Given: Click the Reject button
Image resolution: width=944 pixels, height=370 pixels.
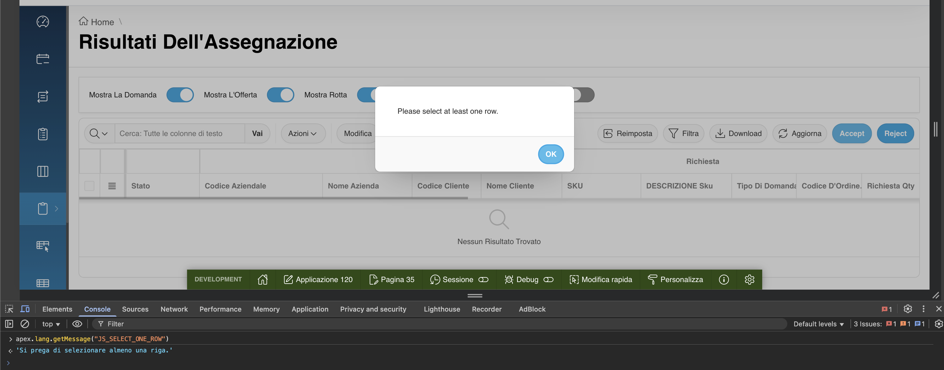Looking at the screenshot, I should [895, 133].
